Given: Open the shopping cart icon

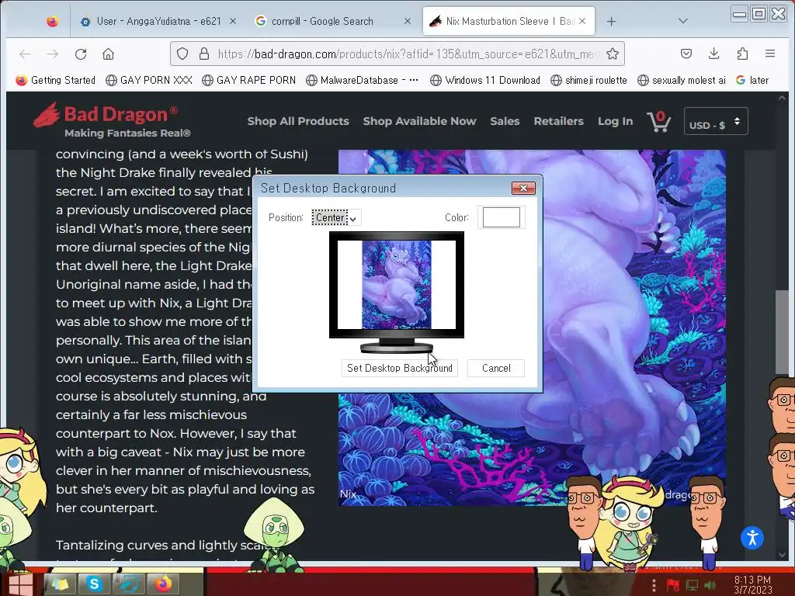Looking at the screenshot, I should 658,122.
